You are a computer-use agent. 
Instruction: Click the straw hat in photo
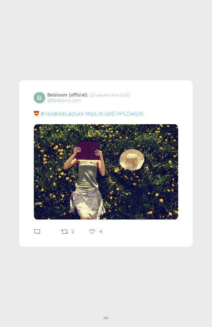[x=132, y=160]
